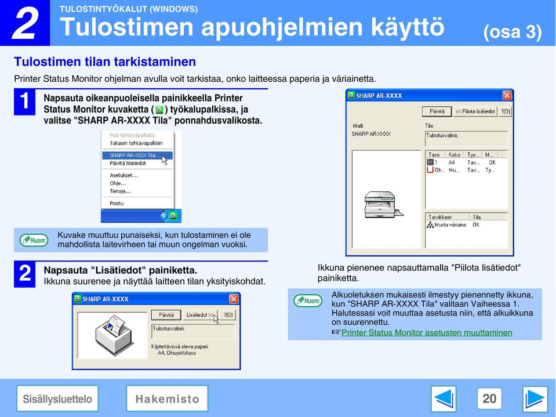
Task: Open the Sisällysluettelo contents page
Action: pyautogui.click(x=57, y=398)
